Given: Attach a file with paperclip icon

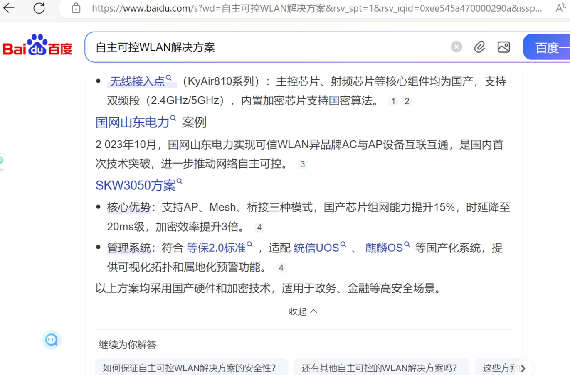Looking at the screenshot, I should click(x=479, y=47).
